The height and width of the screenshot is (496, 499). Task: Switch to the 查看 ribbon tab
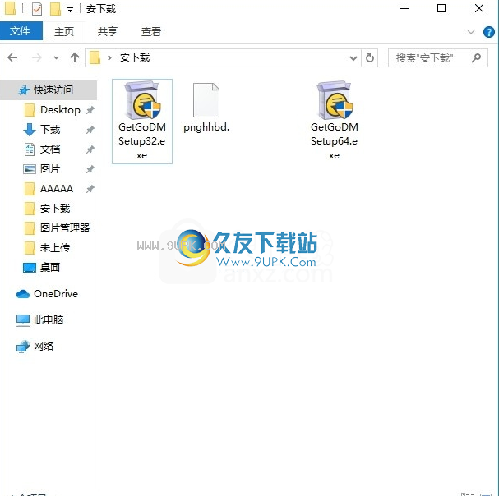pyautogui.click(x=150, y=31)
